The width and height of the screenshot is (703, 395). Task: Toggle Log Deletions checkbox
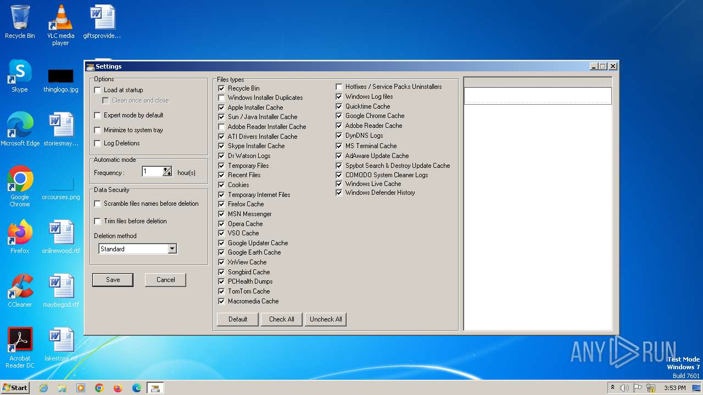(98, 143)
